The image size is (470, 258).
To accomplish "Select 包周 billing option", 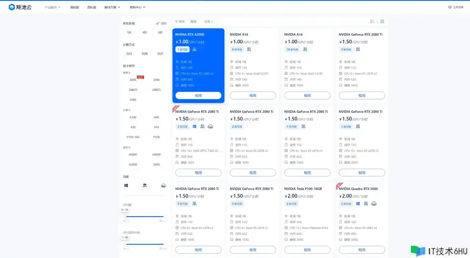I will point(145,54).
